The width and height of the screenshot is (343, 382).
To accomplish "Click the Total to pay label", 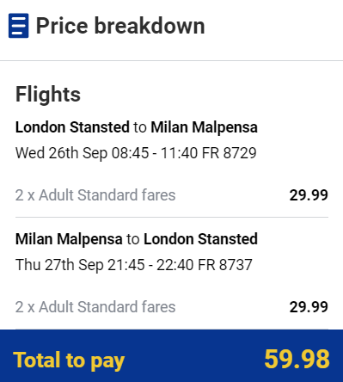I will 69,360.
